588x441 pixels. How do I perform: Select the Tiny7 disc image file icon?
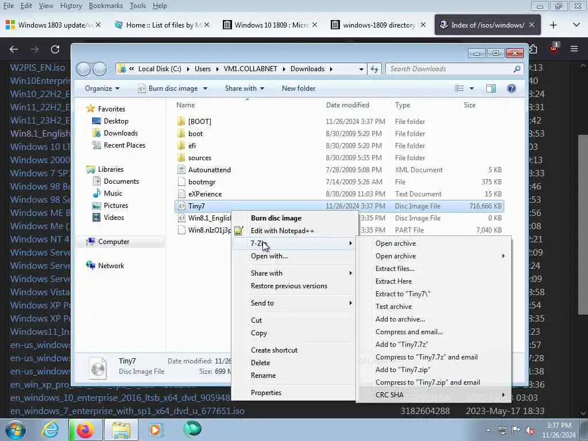click(x=181, y=206)
